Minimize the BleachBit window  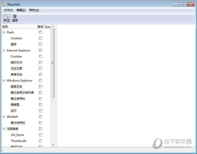coord(175,5)
